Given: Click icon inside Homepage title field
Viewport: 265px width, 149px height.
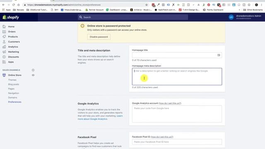Looking at the screenshot, I should (x=219, y=55).
